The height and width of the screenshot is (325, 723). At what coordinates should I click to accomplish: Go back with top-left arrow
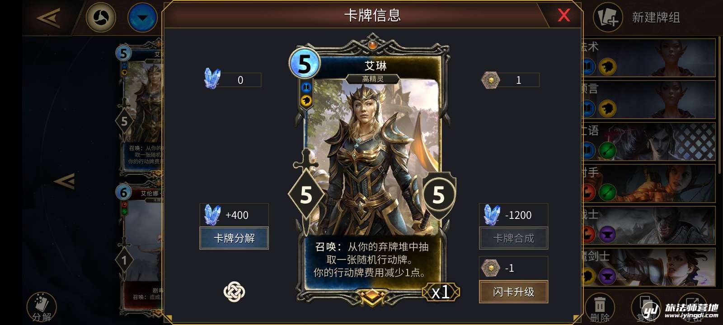click(48, 18)
